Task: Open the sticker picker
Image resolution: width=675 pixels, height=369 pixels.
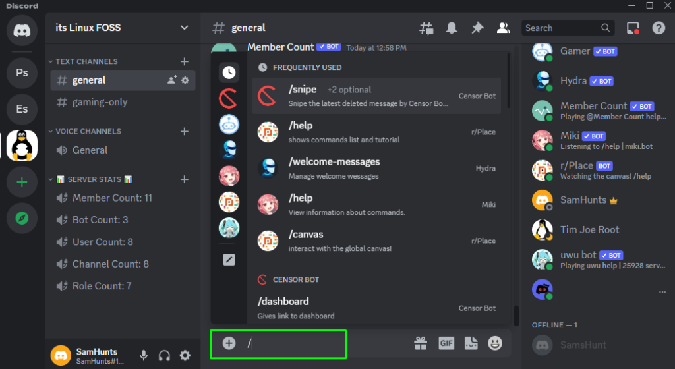Action: pyautogui.click(x=471, y=343)
